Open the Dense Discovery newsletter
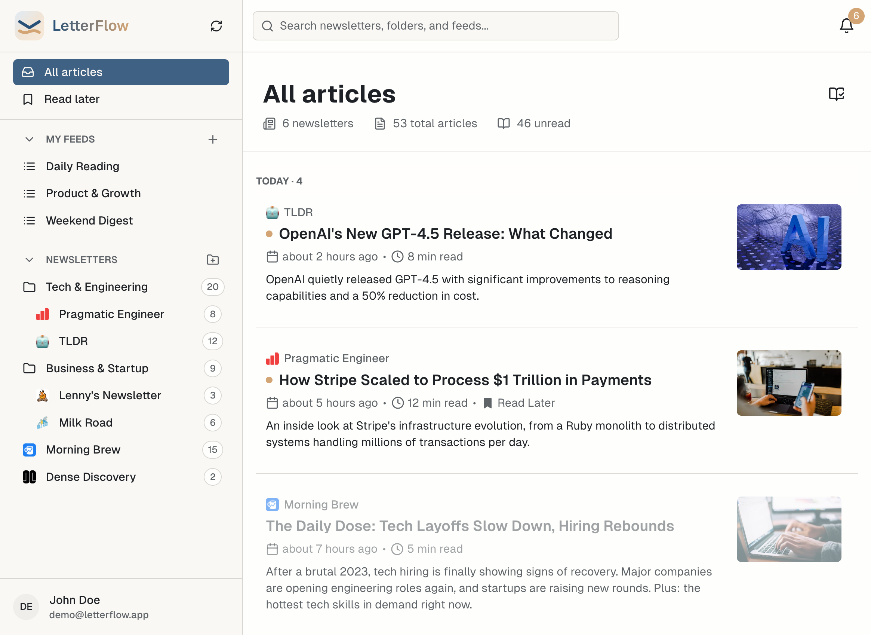 coord(90,477)
